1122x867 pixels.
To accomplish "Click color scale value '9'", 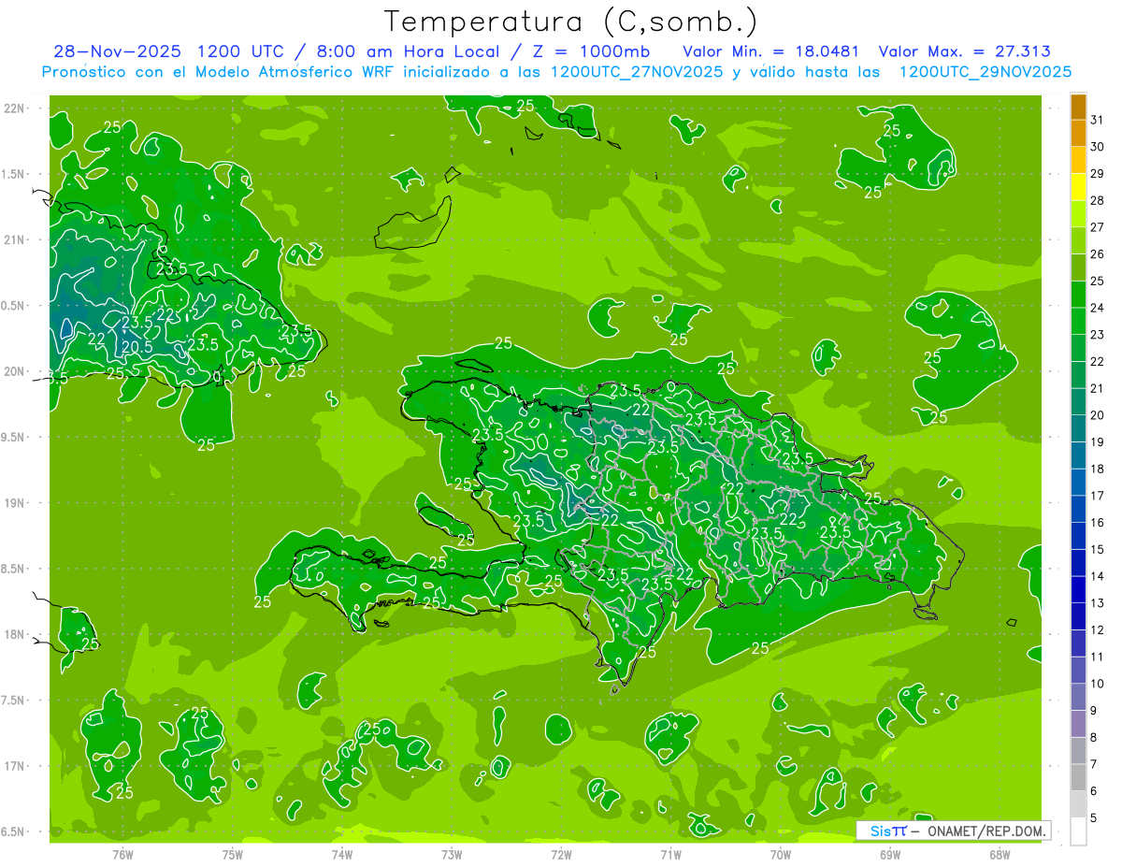I will (x=1094, y=711).
